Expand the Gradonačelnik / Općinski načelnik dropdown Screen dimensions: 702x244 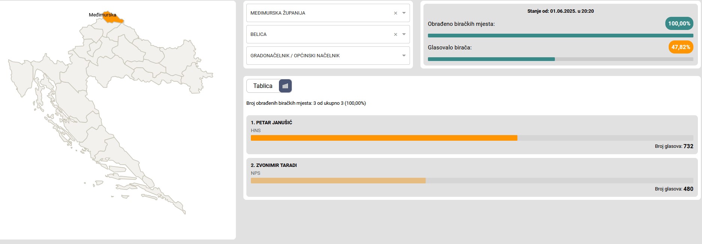[x=404, y=56]
